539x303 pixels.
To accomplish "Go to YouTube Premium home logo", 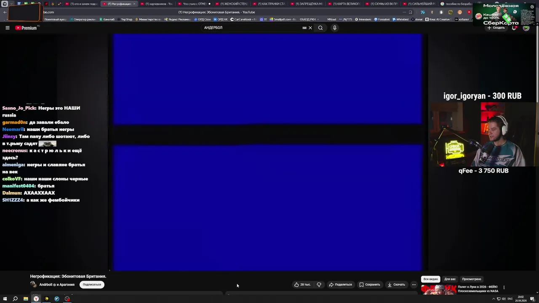I will pos(26,28).
